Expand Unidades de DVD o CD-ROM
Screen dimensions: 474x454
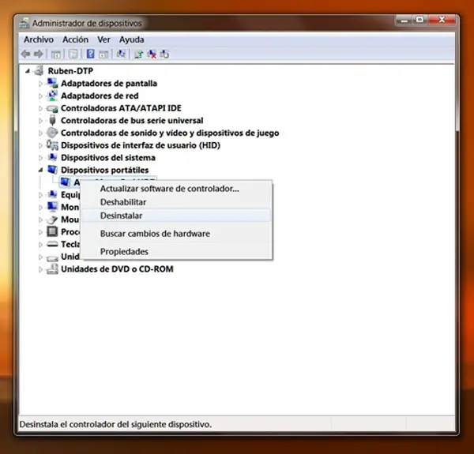(x=40, y=269)
